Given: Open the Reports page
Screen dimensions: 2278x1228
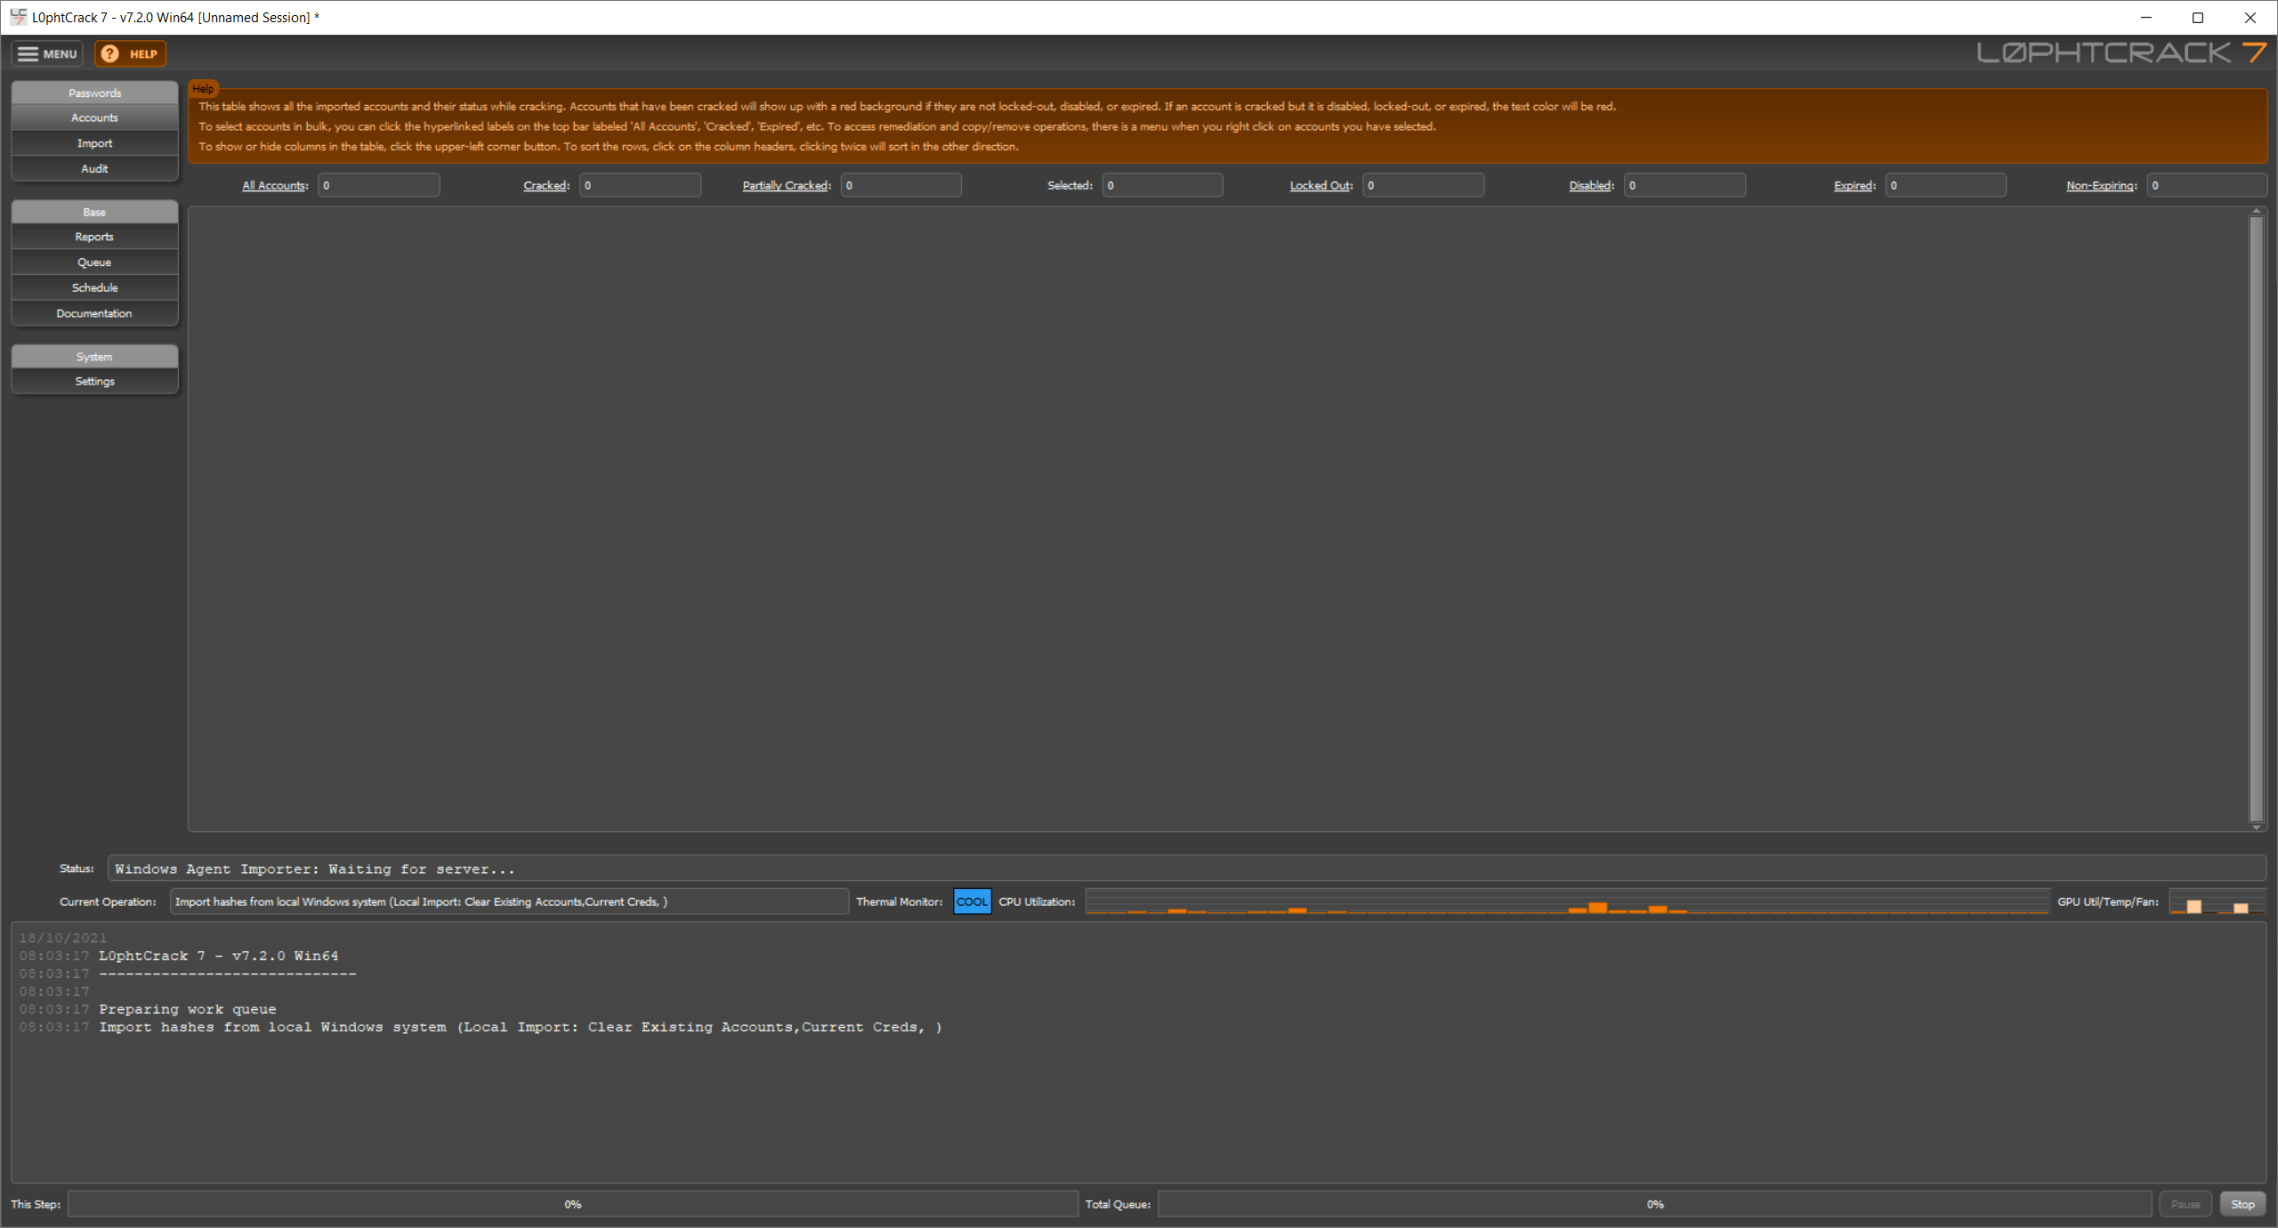Looking at the screenshot, I should (94, 237).
